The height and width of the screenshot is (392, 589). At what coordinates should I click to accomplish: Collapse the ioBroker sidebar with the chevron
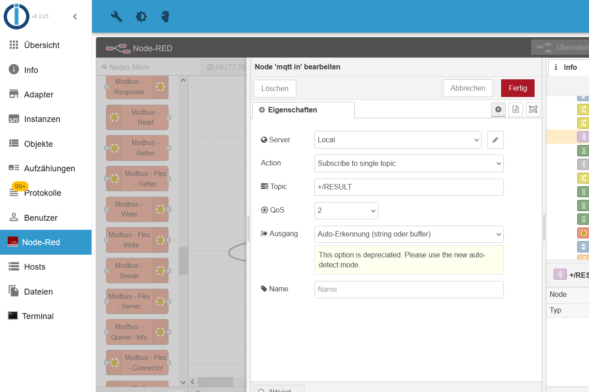pyautogui.click(x=75, y=17)
